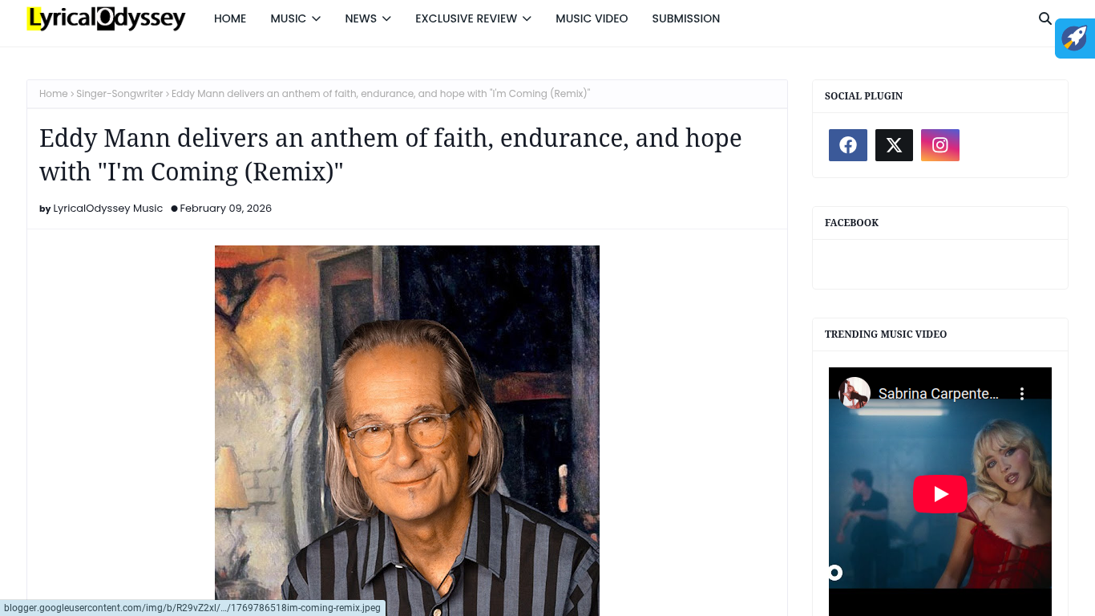This screenshot has height=616, width=1095.
Task: Click the YouTube channel avatar icon
Action: point(855,393)
